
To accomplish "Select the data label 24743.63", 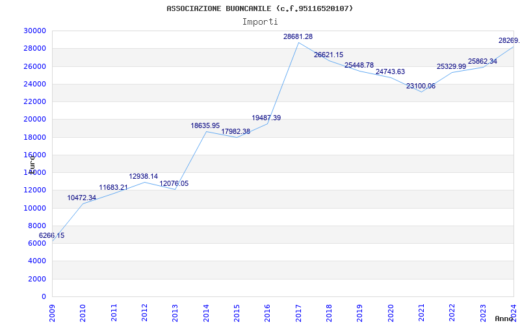I will [x=390, y=72].
